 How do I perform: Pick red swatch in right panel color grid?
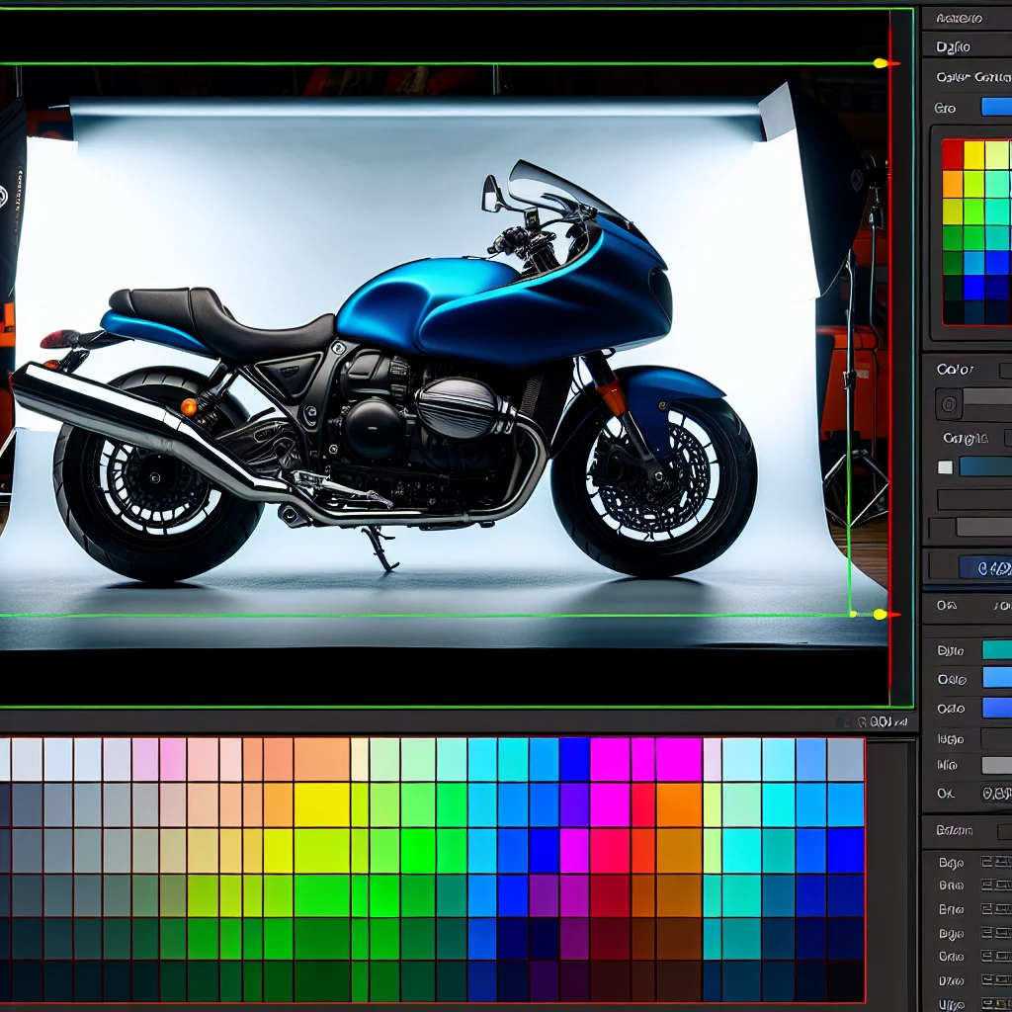click(953, 155)
